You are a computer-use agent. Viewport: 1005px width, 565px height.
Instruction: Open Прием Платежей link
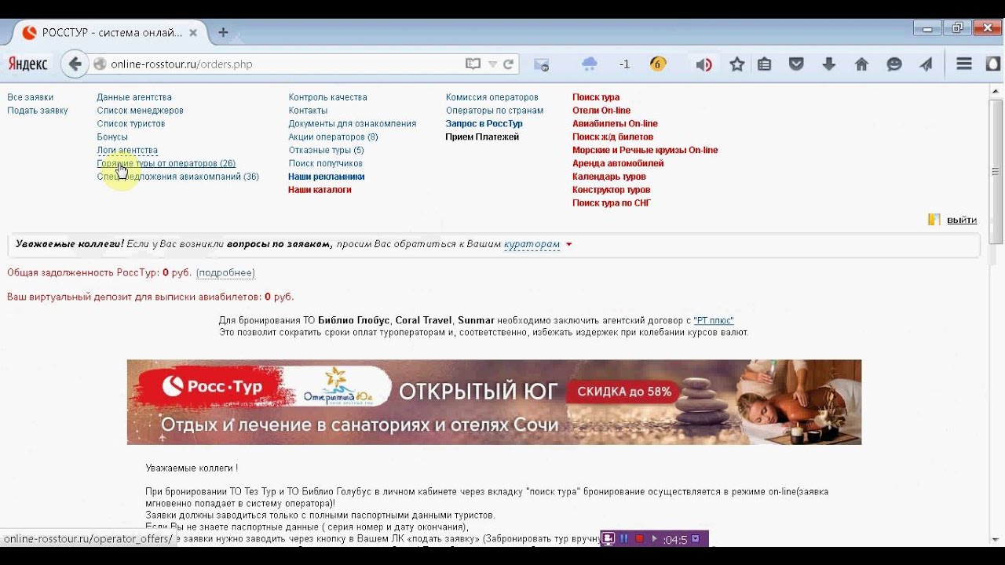482,137
